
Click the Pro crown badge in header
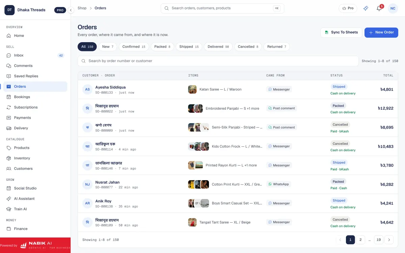coord(348,8)
